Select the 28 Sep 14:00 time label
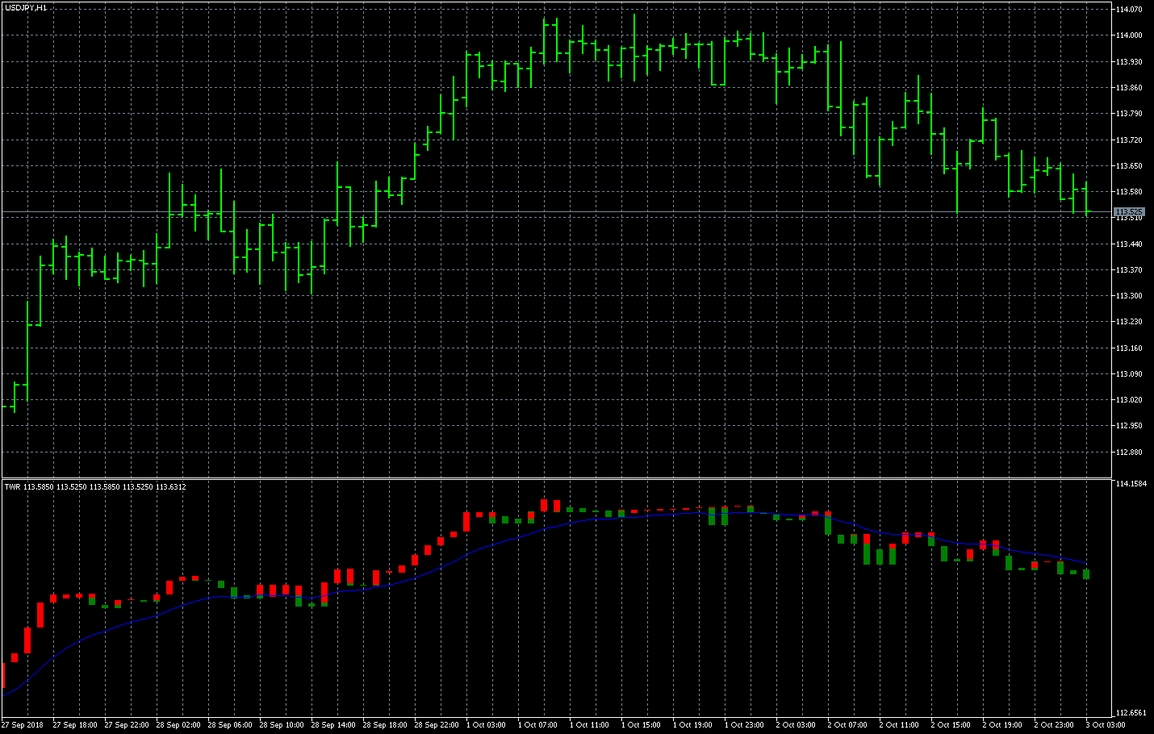This screenshot has width=1154, height=734. pyautogui.click(x=333, y=724)
